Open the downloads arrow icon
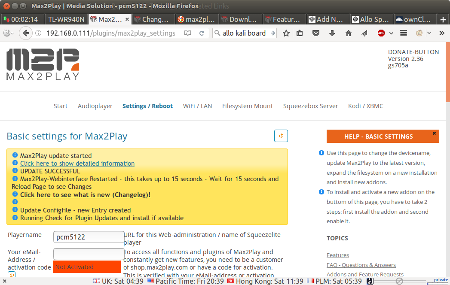Screen dimensions: 450x285 332,33
